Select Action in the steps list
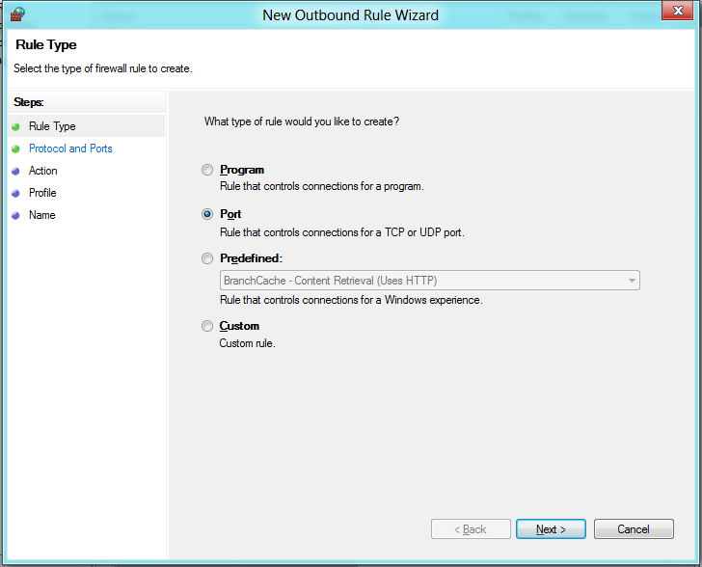The image size is (702, 567). coord(43,171)
